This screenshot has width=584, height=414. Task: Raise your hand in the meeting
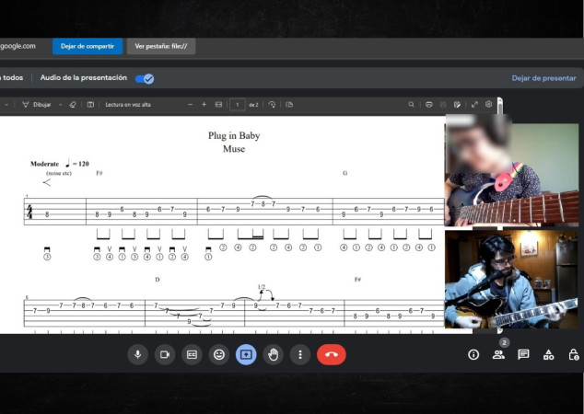pos(273,354)
